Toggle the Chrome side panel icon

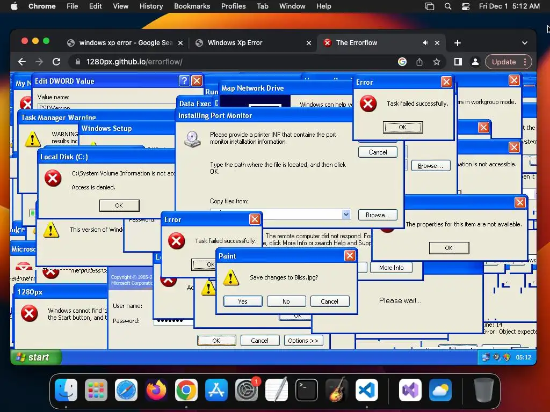coord(458,62)
